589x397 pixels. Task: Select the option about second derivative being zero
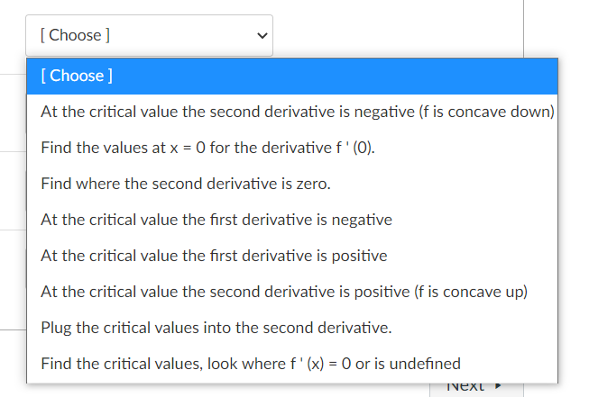pyautogui.click(x=292, y=184)
